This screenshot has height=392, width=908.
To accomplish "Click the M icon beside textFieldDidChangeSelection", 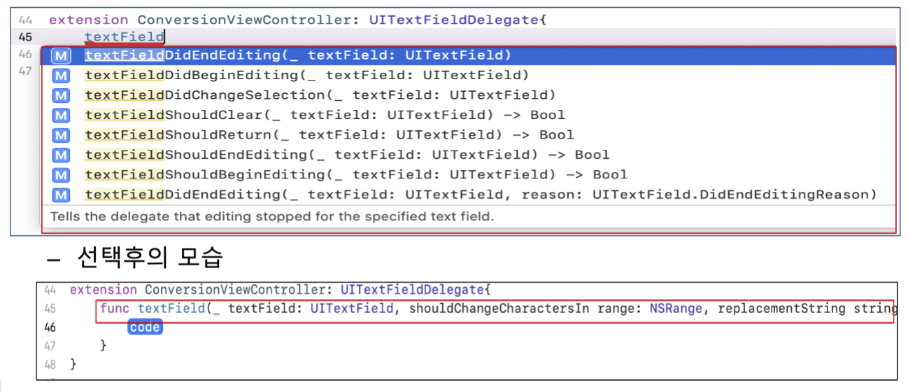I will coord(62,95).
